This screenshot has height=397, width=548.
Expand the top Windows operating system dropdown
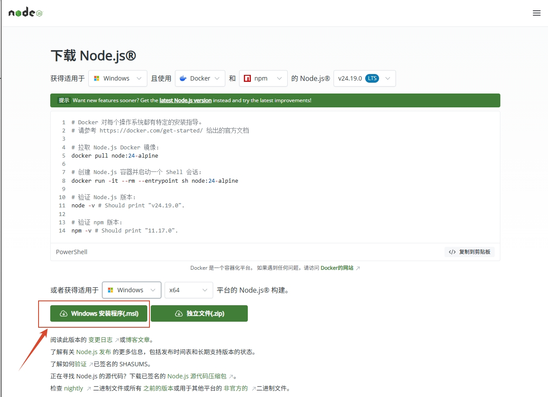pos(118,78)
